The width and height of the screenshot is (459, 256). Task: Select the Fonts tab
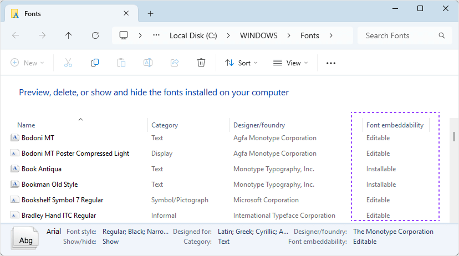(71, 13)
